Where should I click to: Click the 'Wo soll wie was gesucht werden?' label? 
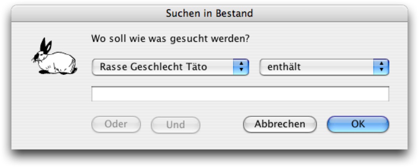click(x=170, y=39)
